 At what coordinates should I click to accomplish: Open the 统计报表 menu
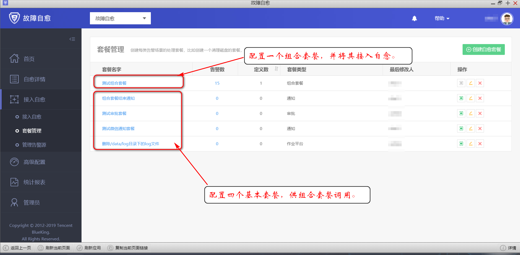click(x=41, y=182)
